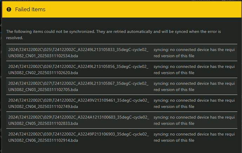Click the syncing error message for CN03 file
This screenshot has height=153, width=242.
(194, 87)
